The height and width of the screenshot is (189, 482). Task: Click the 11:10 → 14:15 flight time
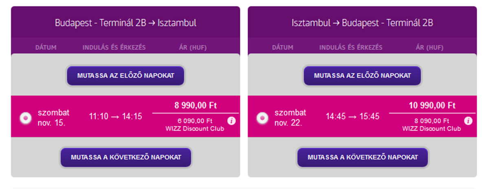tap(116, 117)
